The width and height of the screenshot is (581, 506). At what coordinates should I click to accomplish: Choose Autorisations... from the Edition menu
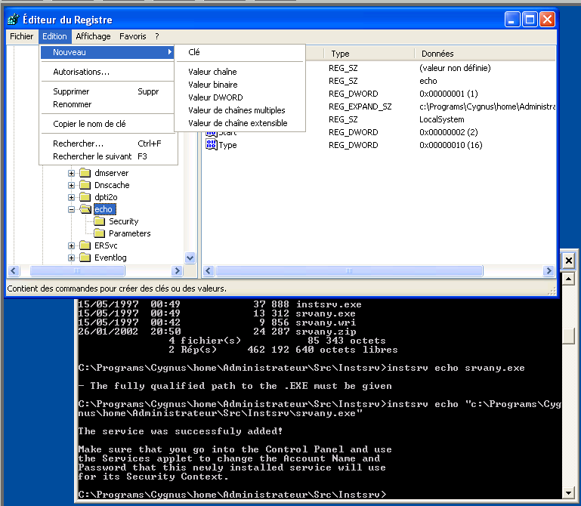[107, 72]
